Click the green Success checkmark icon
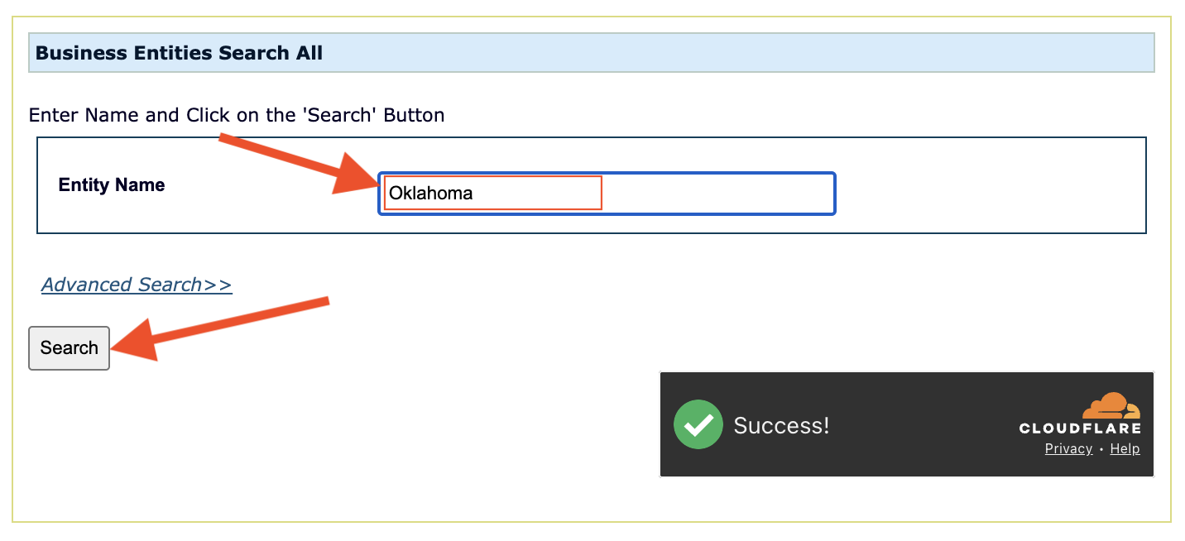 pyautogui.click(x=698, y=424)
